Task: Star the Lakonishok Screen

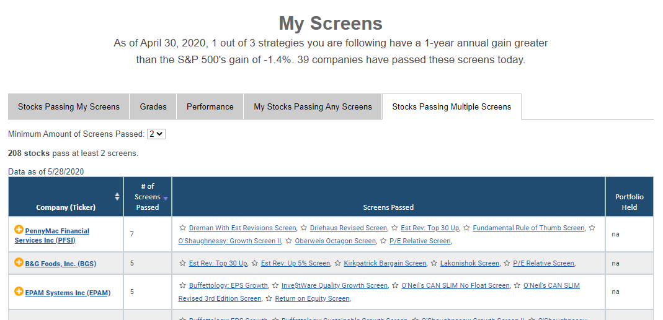Action: 434,263
